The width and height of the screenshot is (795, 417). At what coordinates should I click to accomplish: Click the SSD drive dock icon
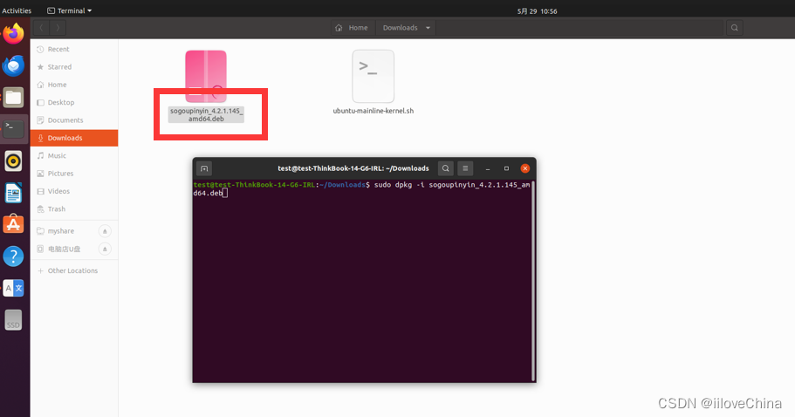point(14,319)
